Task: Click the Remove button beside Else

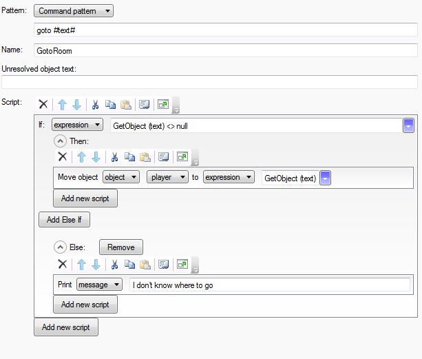Action: [x=120, y=247]
